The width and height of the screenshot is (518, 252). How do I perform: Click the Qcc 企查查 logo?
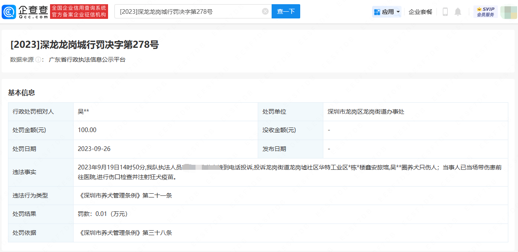pos(25,12)
